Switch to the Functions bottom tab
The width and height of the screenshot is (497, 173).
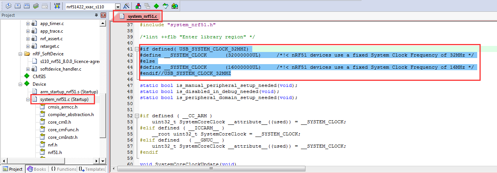coord(63,169)
